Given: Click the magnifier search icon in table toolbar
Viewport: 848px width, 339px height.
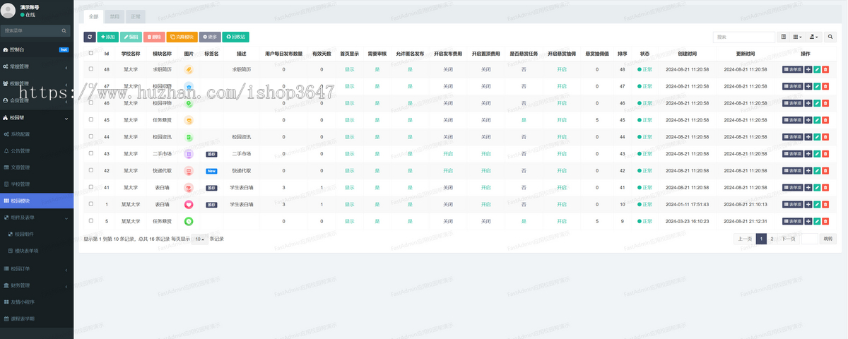Looking at the screenshot, I should click(831, 37).
